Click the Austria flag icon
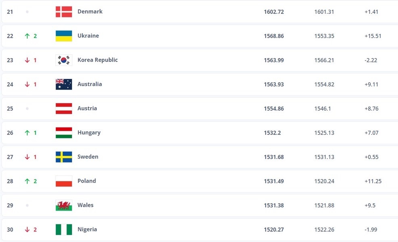The image size is (398, 242). tap(64, 108)
